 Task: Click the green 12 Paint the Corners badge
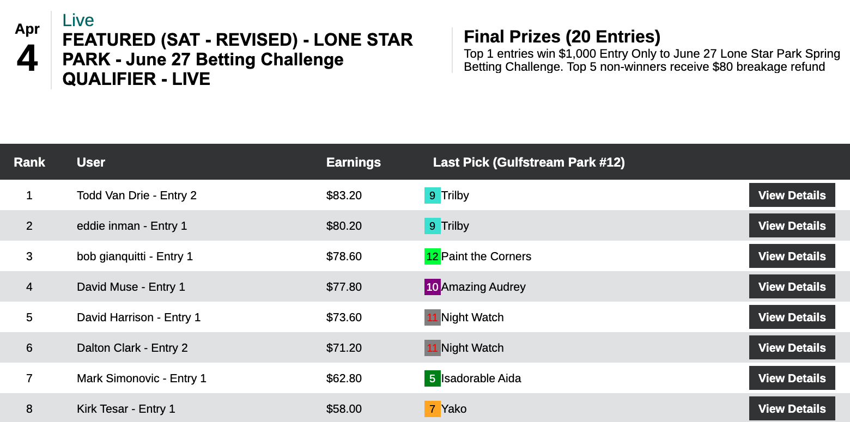[432, 256]
